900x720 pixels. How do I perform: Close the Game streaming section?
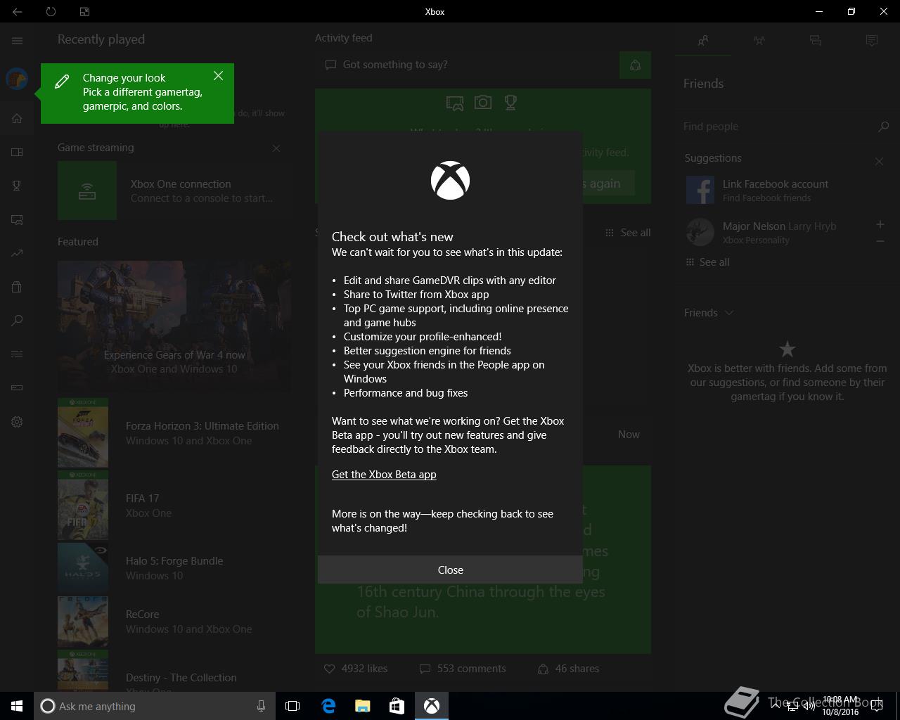click(276, 148)
